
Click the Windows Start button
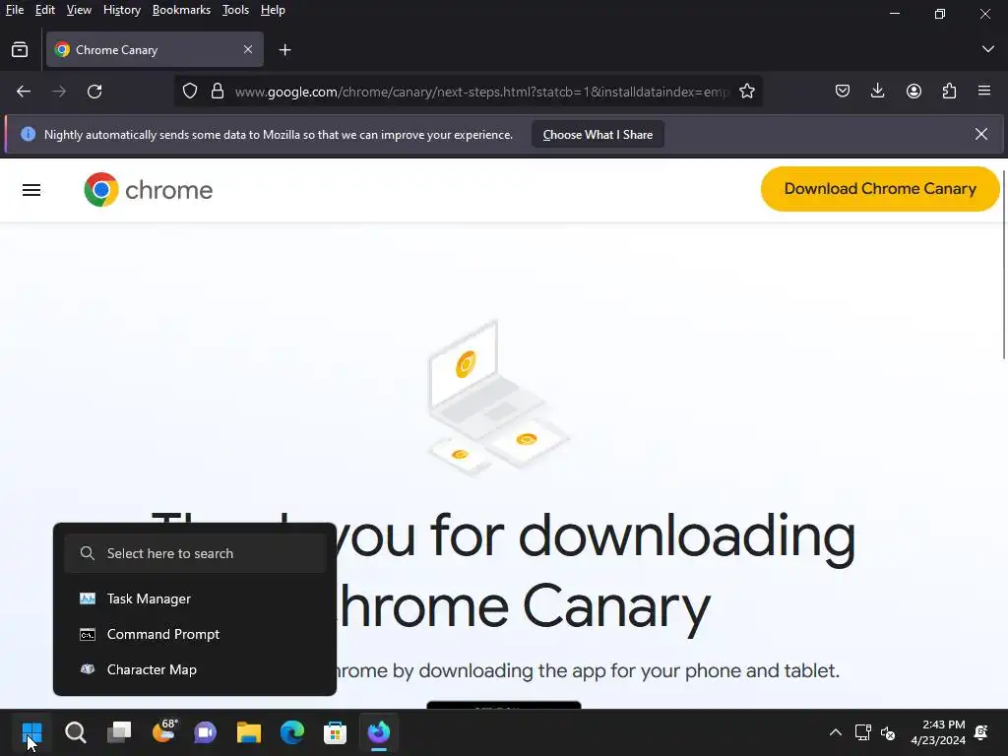tap(31, 732)
